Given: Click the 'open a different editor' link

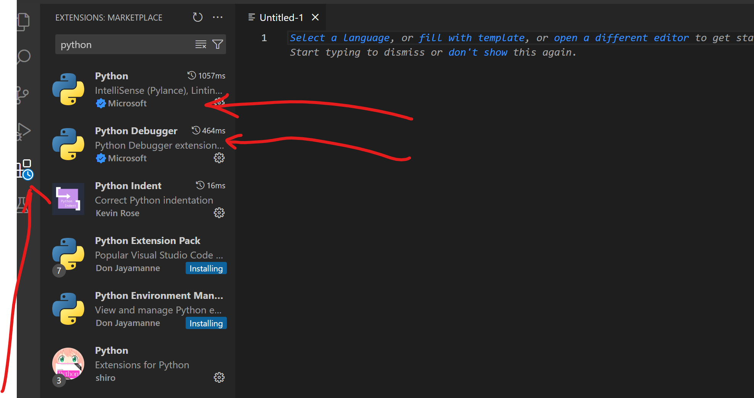Looking at the screenshot, I should pyautogui.click(x=621, y=38).
